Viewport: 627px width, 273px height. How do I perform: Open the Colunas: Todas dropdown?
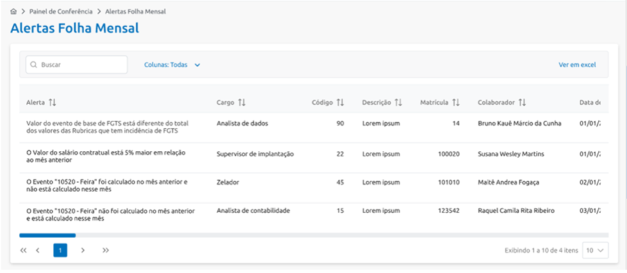[172, 65]
